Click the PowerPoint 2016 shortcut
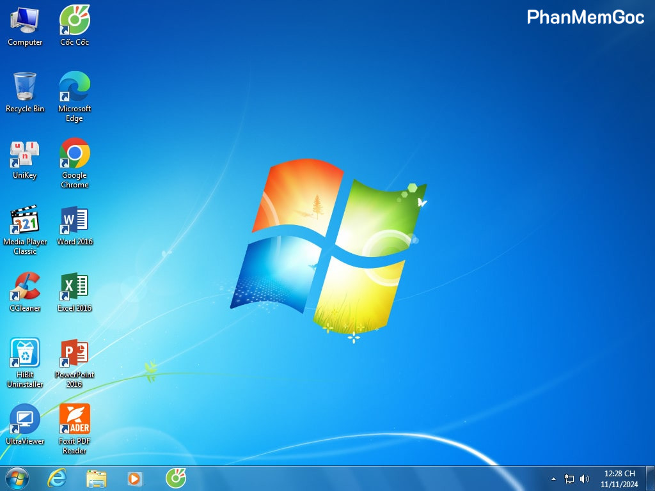 coord(74,354)
